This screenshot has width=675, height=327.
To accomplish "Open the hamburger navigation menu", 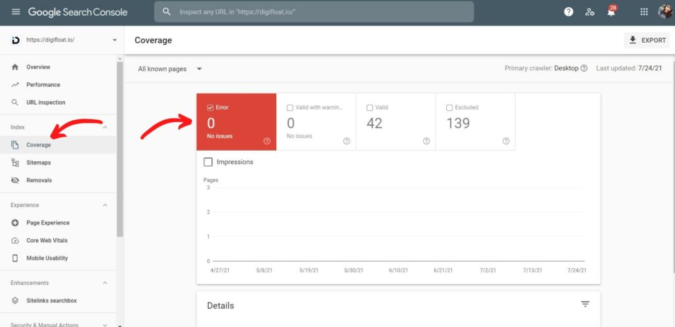I will (16, 12).
